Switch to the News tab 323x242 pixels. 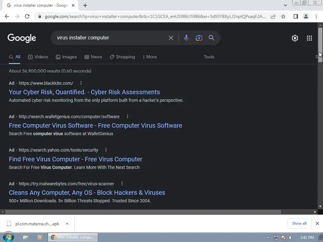click(x=93, y=57)
